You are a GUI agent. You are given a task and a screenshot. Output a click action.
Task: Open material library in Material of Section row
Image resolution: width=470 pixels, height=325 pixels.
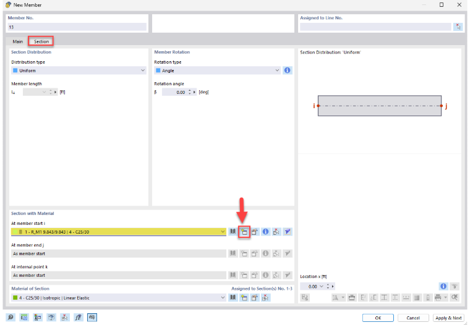(233, 297)
